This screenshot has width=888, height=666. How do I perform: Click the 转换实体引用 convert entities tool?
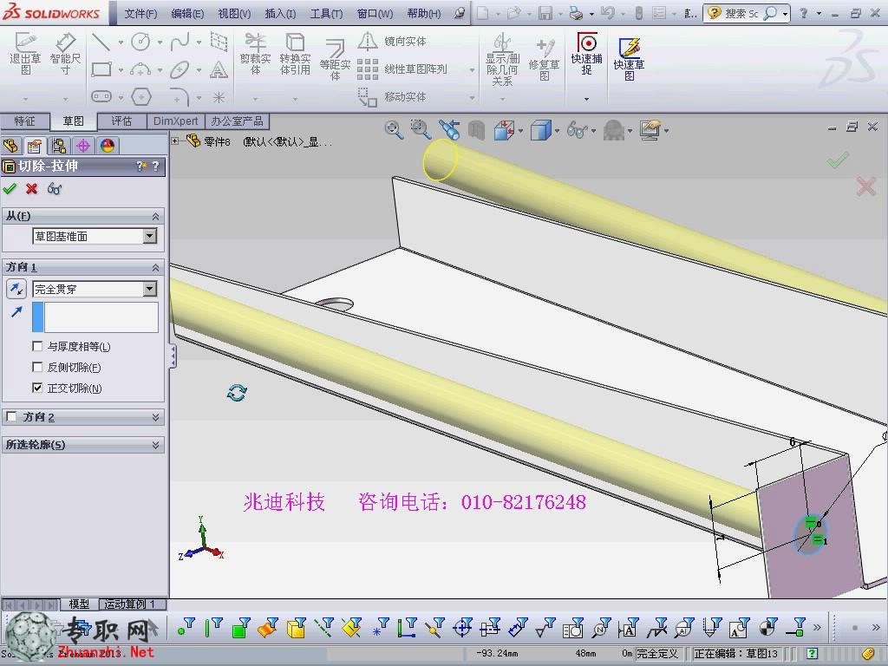(x=295, y=54)
